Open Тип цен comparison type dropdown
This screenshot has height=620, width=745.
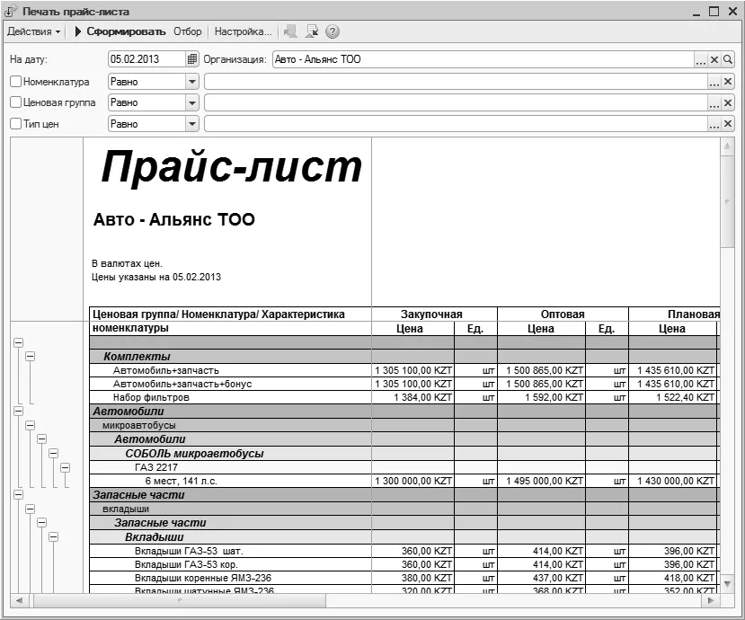(192, 124)
